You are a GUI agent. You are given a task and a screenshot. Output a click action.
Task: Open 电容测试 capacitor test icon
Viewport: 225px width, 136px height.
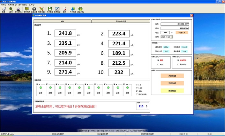point(27,9)
